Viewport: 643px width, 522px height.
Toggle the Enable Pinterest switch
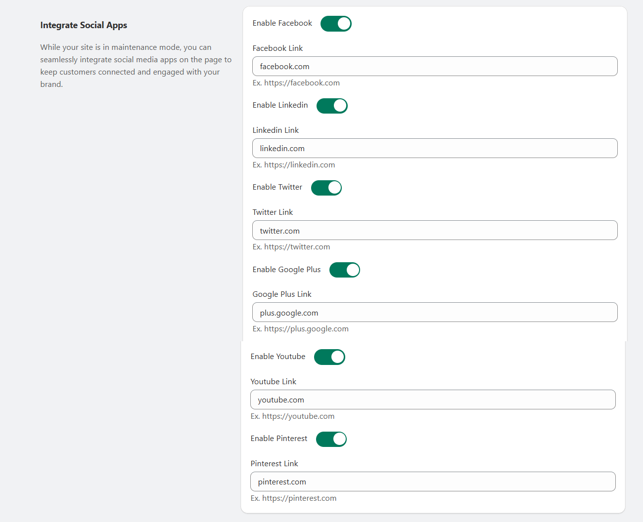(x=331, y=439)
